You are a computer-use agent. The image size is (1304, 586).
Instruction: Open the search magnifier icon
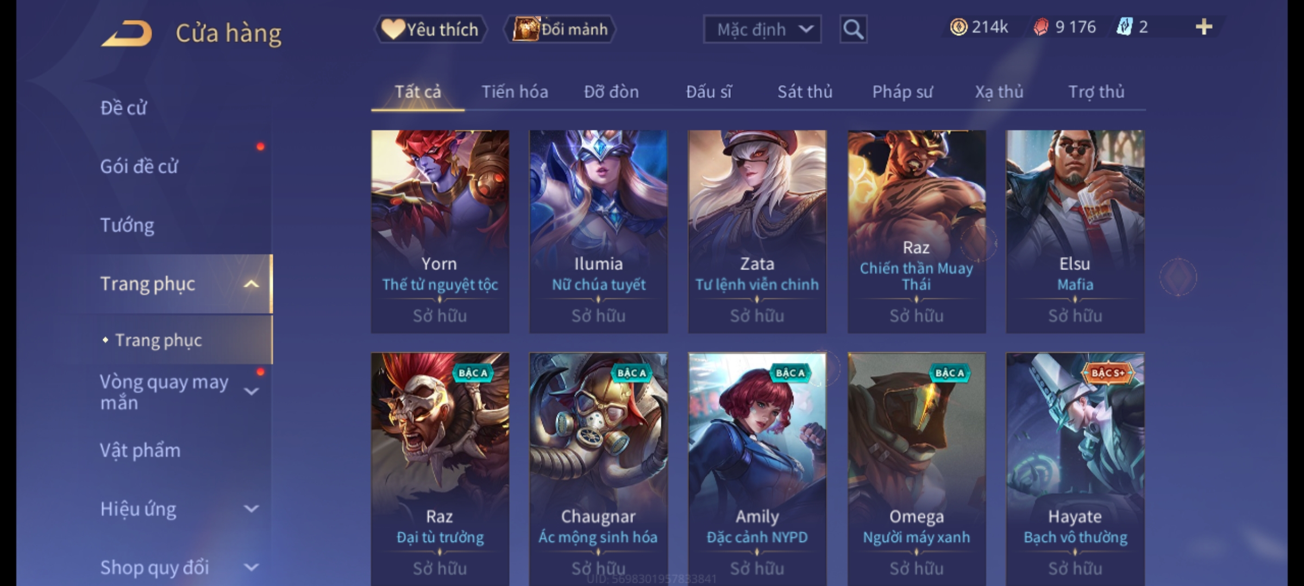pyautogui.click(x=853, y=29)
